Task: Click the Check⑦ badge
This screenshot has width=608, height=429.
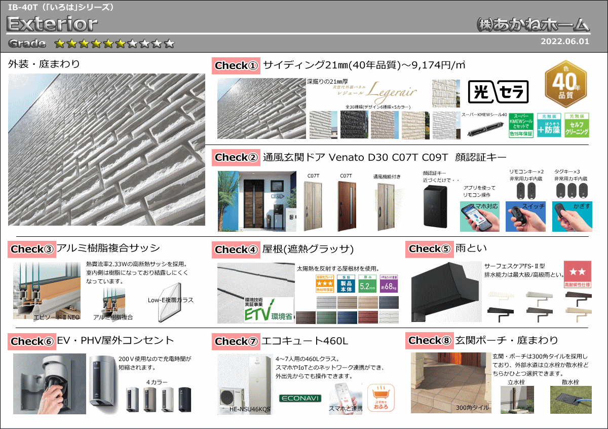Action: (236, 341)
